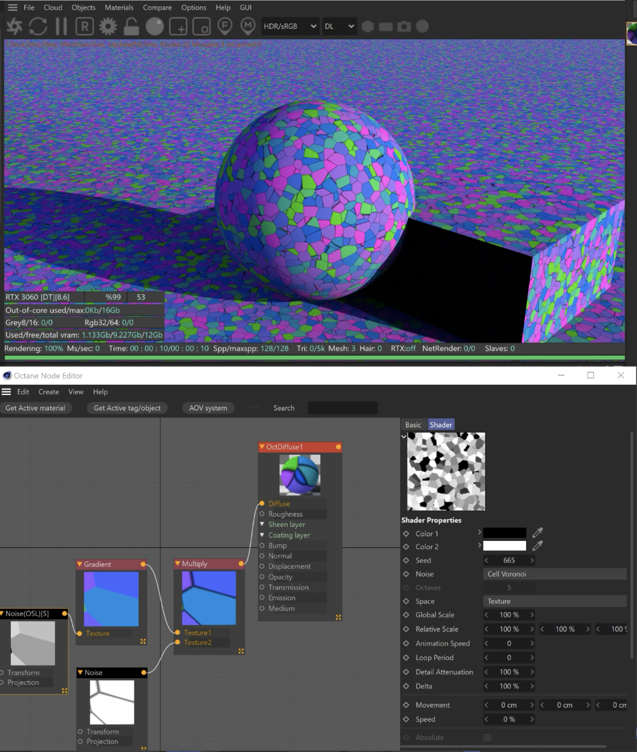This screenshot has height=752, width=637.
Task: Collapse the Sheen layer section
Action: (x=262, y=525)
